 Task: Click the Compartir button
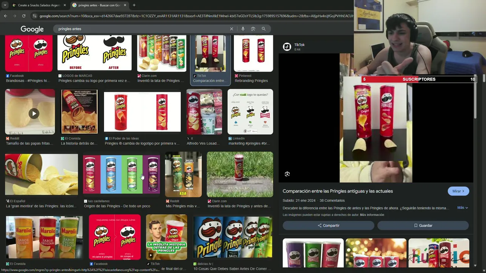tap(328, 225)
